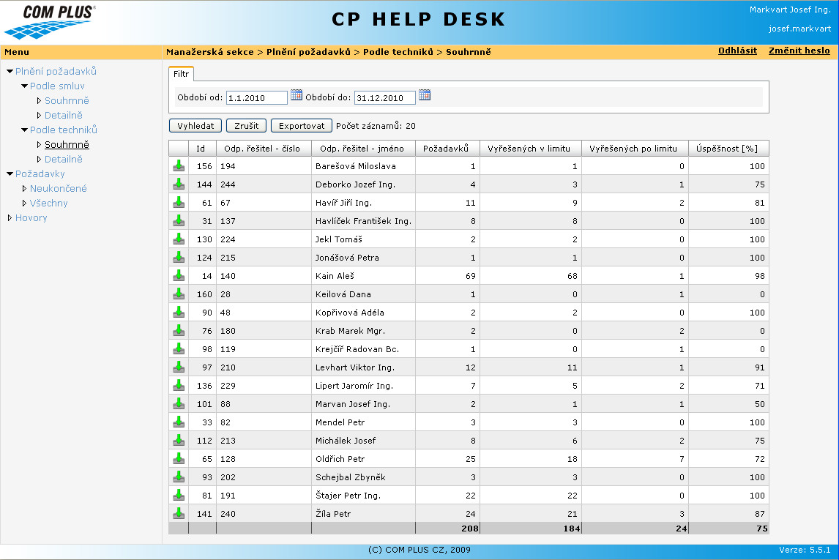This screenshot has width=839, height=560.
Task: Click the Zrušit button
Action: pyautogui.click(x=246, y=126)
